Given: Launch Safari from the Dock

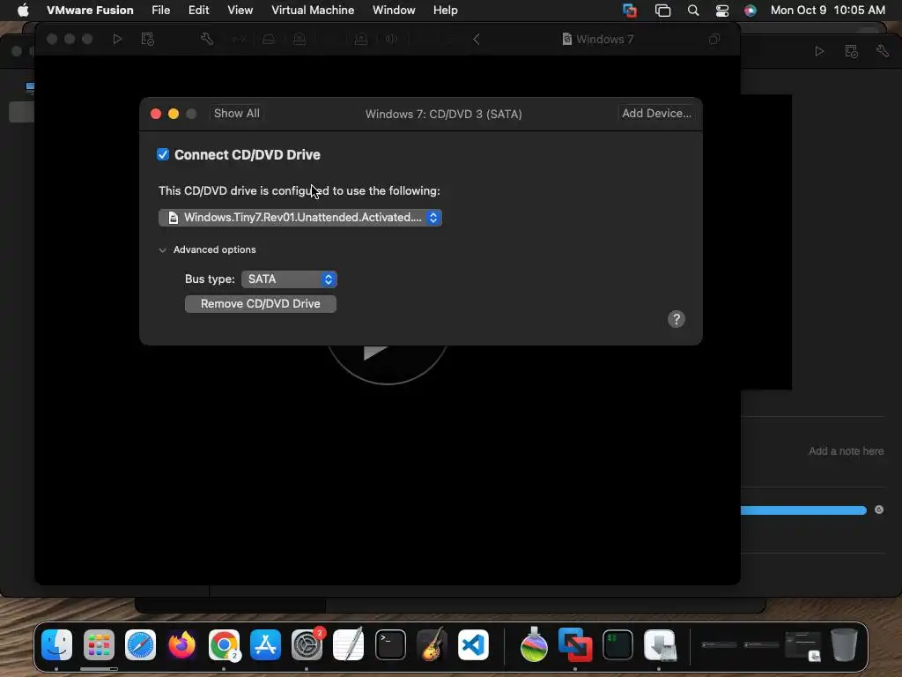Looking at the screenshot, I should [x=140, y=644].
